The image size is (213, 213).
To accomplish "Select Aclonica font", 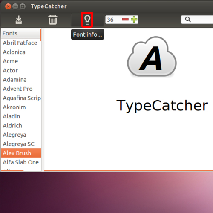I will (x=21, y=52).
